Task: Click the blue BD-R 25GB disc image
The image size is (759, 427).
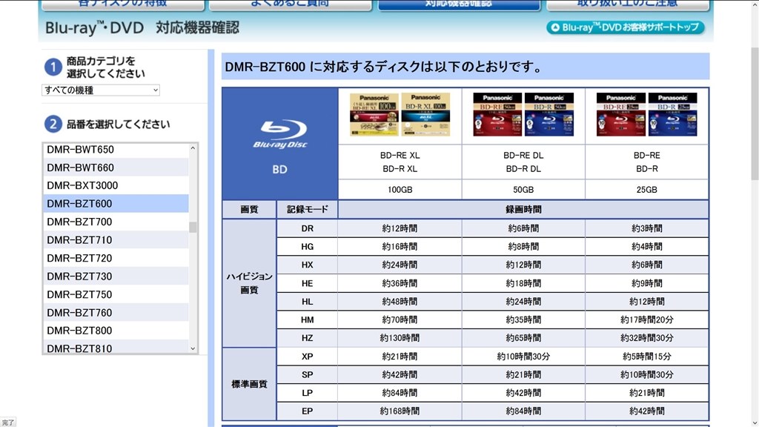Action: click(673, 115)
